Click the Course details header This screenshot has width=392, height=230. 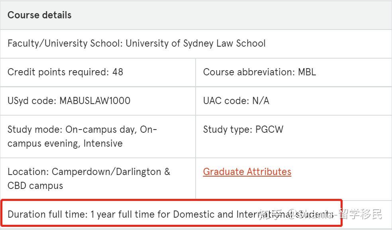click(39, 15)
